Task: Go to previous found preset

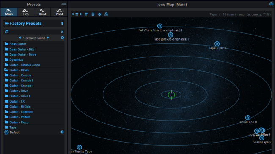Action: point(19,38)
